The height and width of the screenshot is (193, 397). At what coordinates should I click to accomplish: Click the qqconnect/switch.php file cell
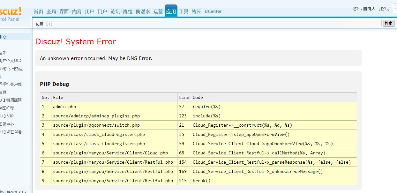pyautogui.click(x=114, y=125)
